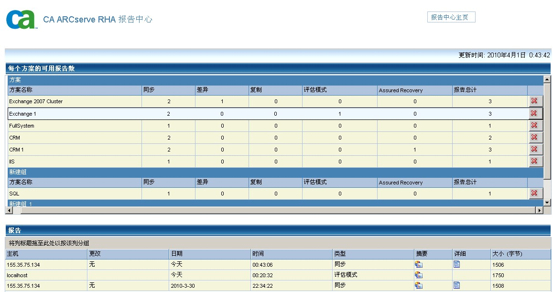This screenshot has height=292, width=553.
Task: Click the size value 1750
Action: pyautogui.click(x=498, y=275)
